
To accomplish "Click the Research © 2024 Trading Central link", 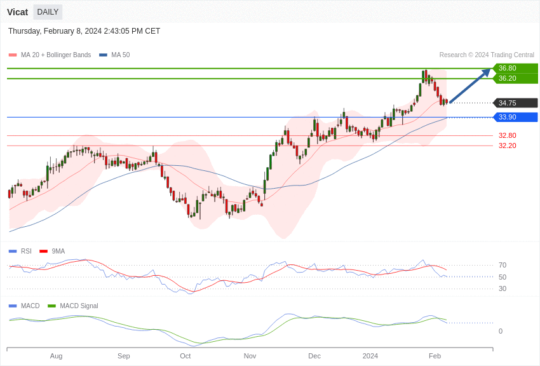I will (486, 55).
